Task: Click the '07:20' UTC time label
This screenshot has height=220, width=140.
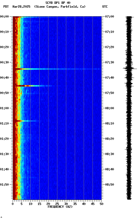Action: click(110, 47)
